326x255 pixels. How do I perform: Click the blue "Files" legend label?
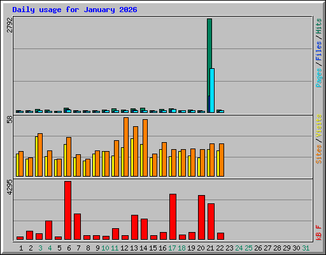(319, 51)
